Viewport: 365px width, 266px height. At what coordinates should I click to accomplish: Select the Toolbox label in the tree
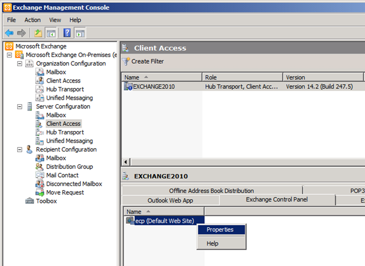point(46,201)
